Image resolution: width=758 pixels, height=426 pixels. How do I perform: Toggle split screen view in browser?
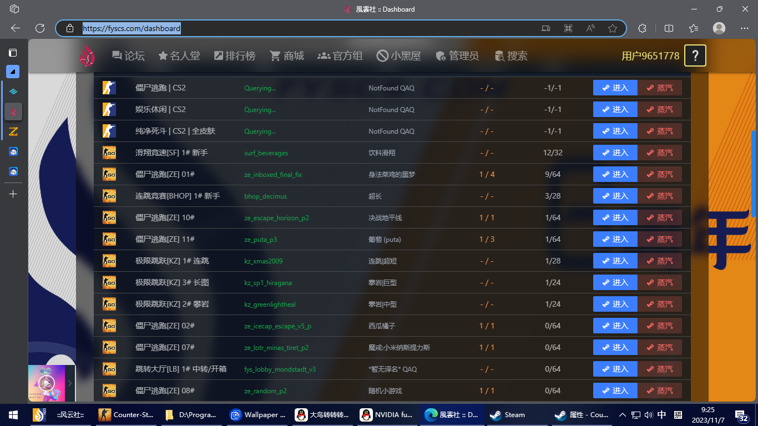[669, 28]
